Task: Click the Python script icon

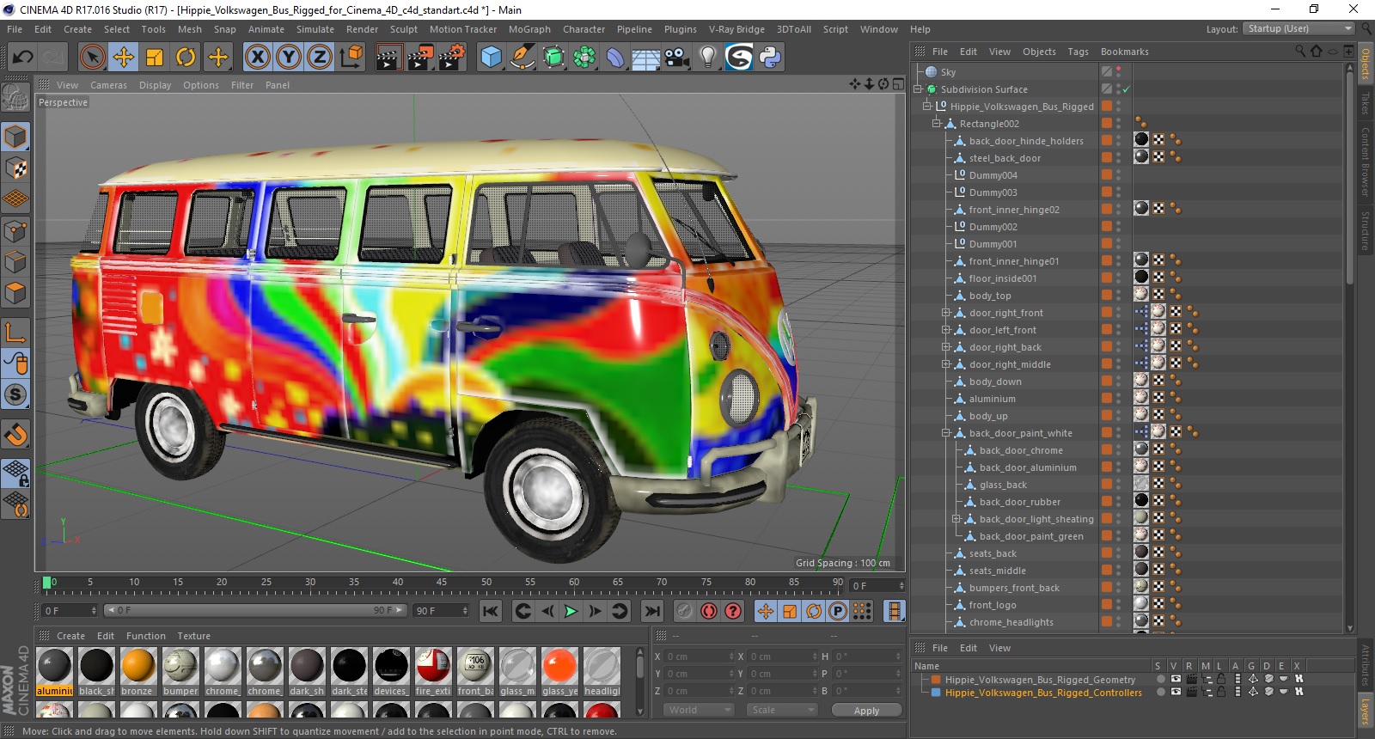Action: [x=770, y=58]
